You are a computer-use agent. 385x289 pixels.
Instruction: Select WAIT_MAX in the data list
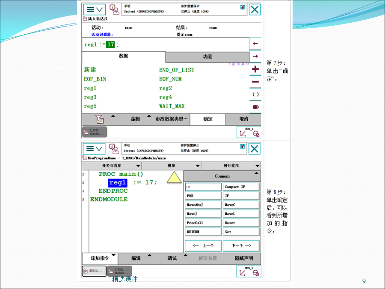[172, 106]
